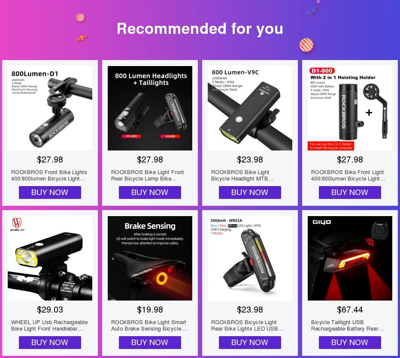Open the 500Amh WR01A rear light image

pos(250,258)
